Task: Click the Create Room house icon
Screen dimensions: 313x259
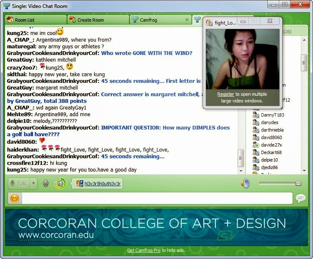Action: [x=72, y=20]
